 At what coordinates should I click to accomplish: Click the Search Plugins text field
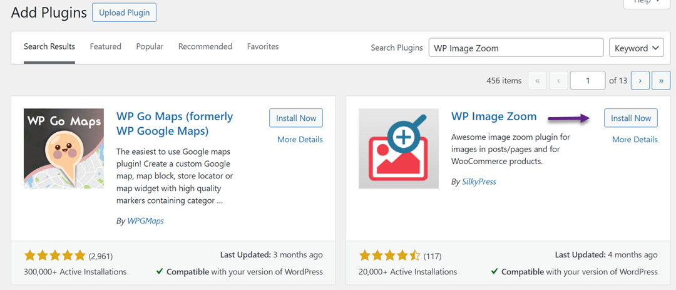(x=516, y=48)
